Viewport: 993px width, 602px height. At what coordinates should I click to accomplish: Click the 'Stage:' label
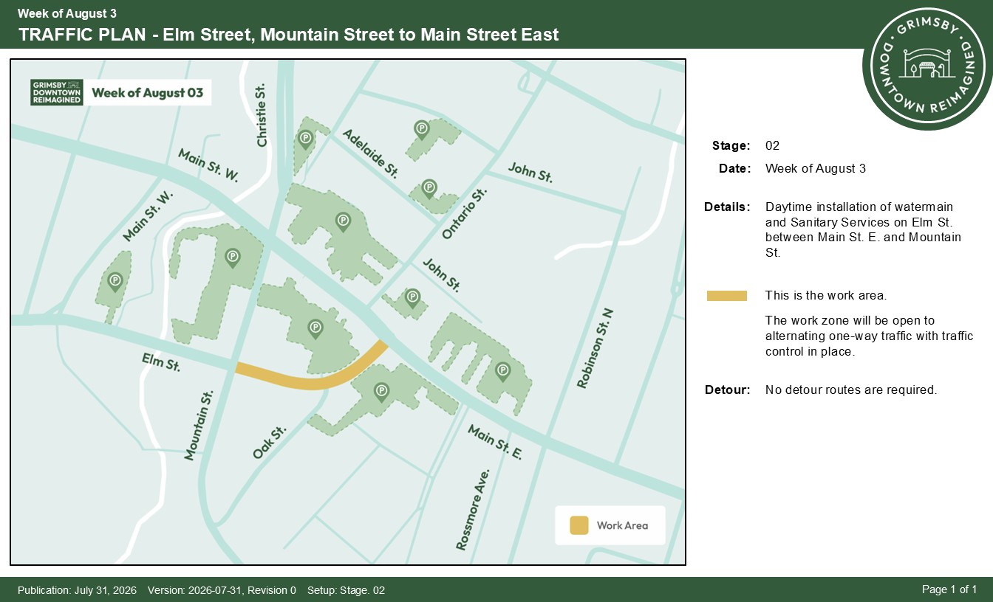pyautogui.click(x=731, y=145)
